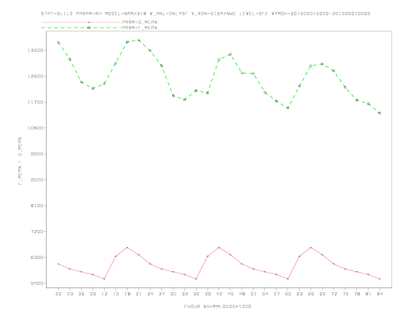Viewport: 414px width, 320px height.
Task: Click the 24 forecast hour x-axis label
Action: pyautogui.click(x=150, y=294)
